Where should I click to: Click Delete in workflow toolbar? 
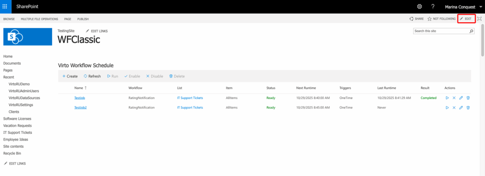pos(177,76)
